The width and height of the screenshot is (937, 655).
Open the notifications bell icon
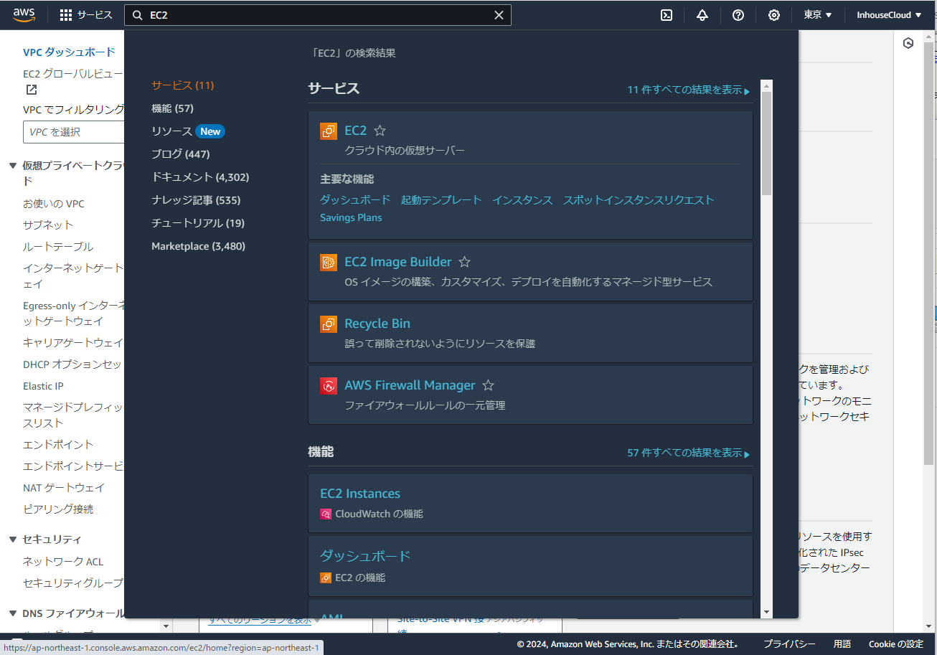[702, 15]
